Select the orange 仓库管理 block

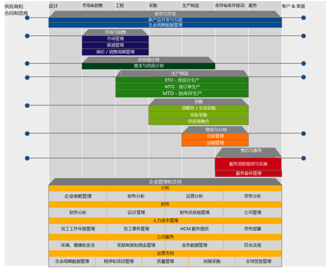(x=215, y=136)
